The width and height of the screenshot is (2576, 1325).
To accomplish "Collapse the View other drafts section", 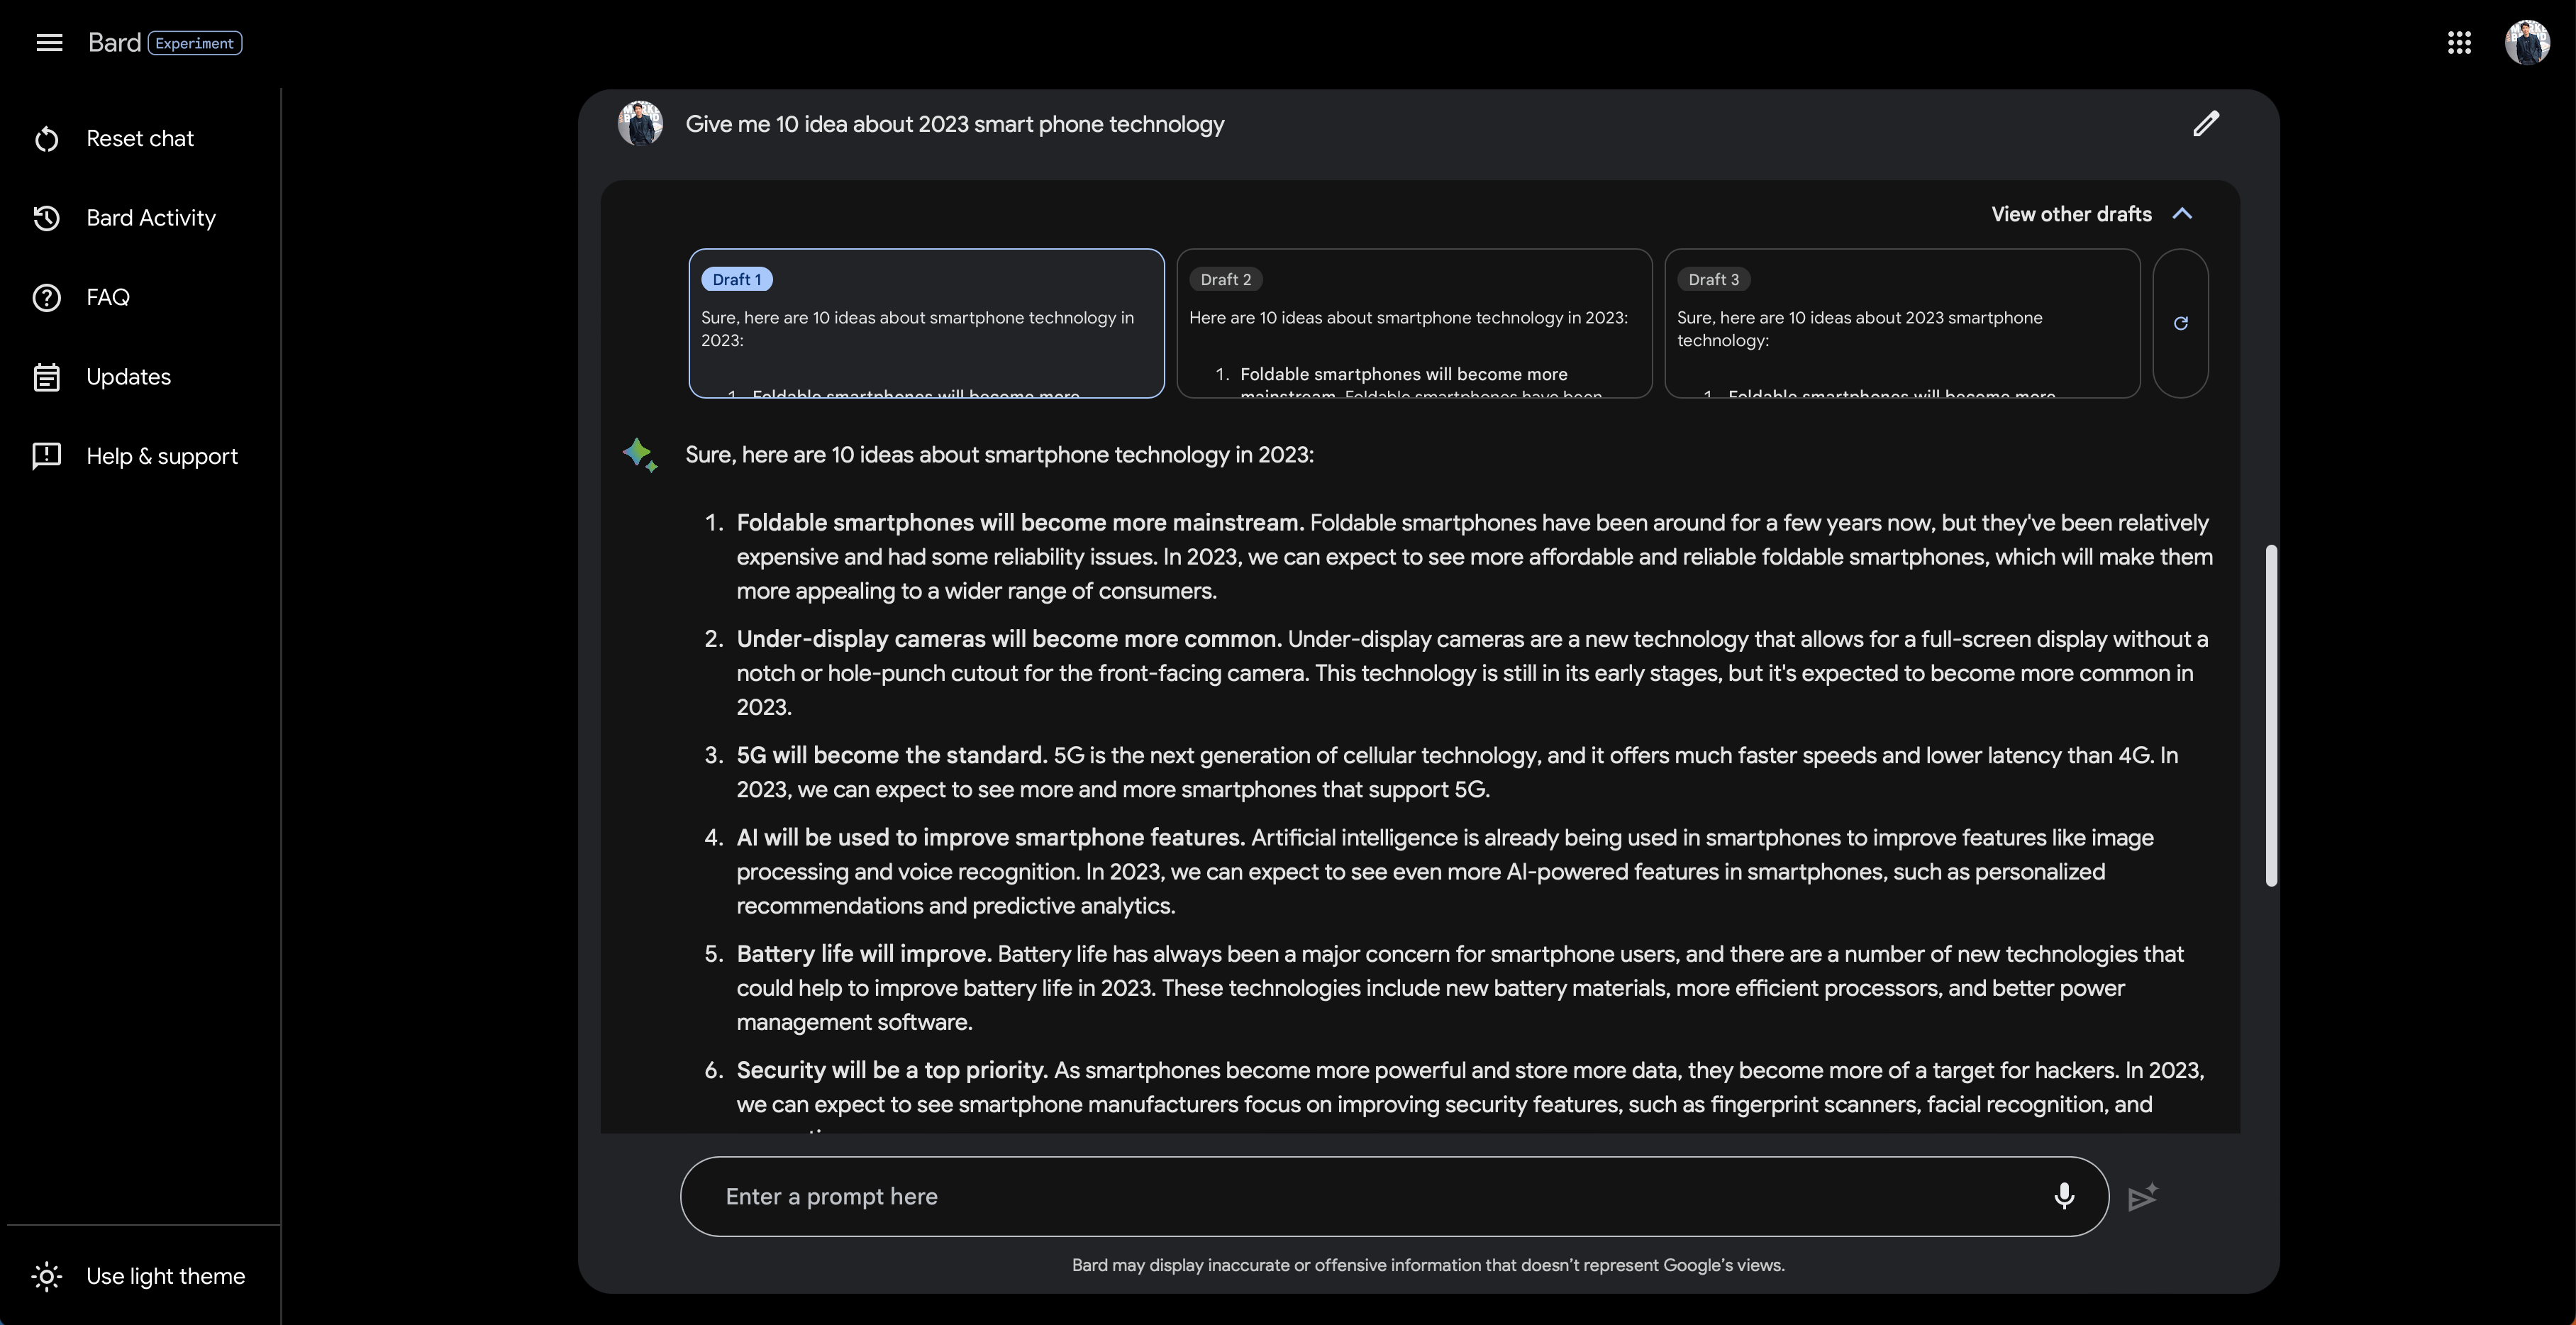I will [2091, 214].
